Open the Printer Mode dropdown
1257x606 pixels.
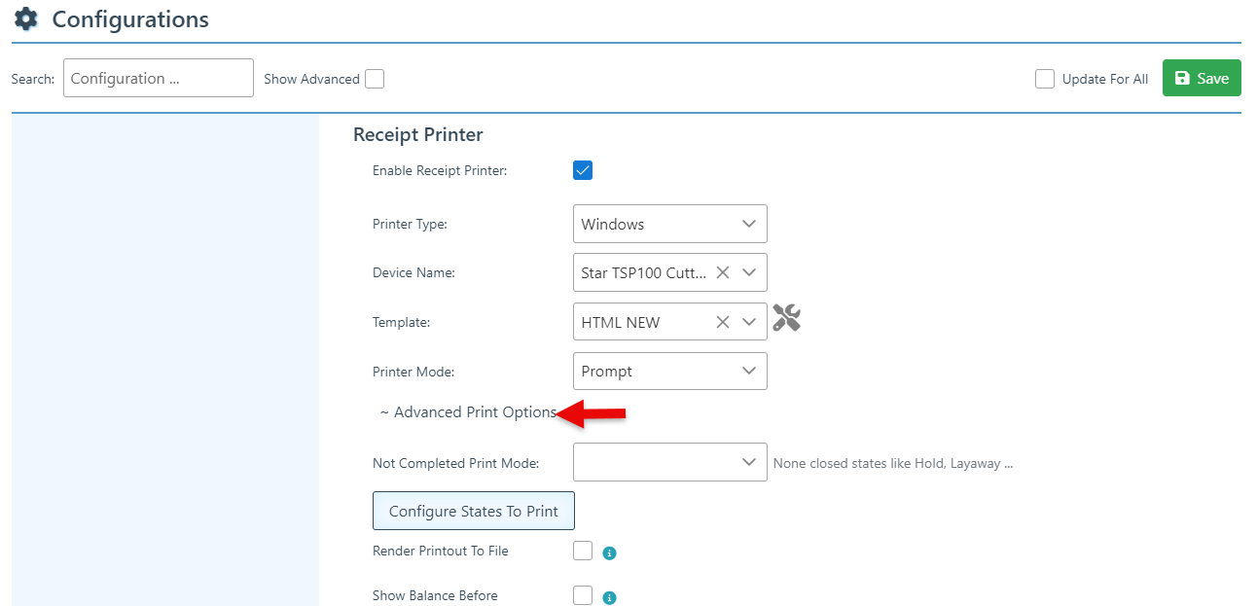click(x=669, y=371)
